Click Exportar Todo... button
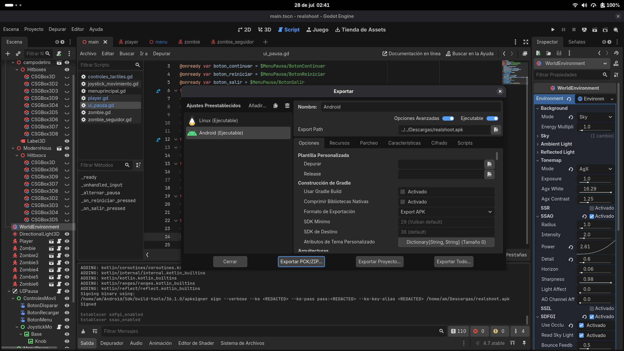624x351 pixels. (454, 262)
